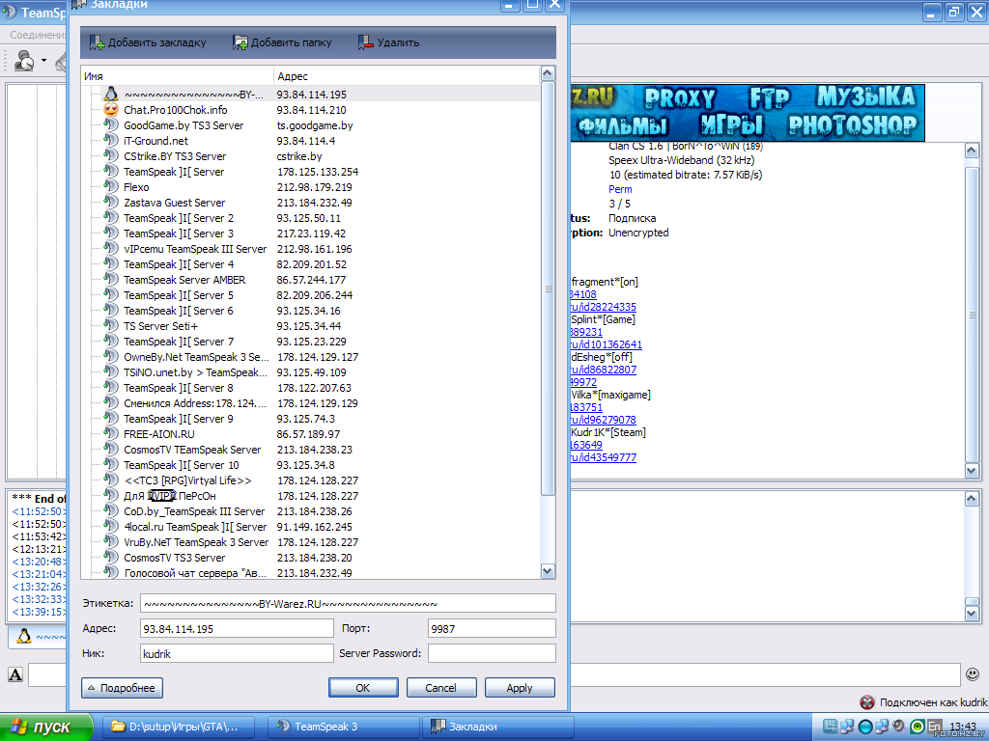The image size is (989, 741).
Task: Click the speaker icon beside vIPcemu TeamSpeak III Server
Action: click(x=111, y=248)
